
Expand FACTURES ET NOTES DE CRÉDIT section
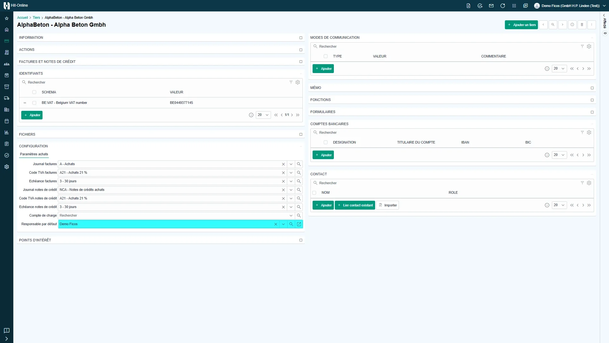(301, 62)
